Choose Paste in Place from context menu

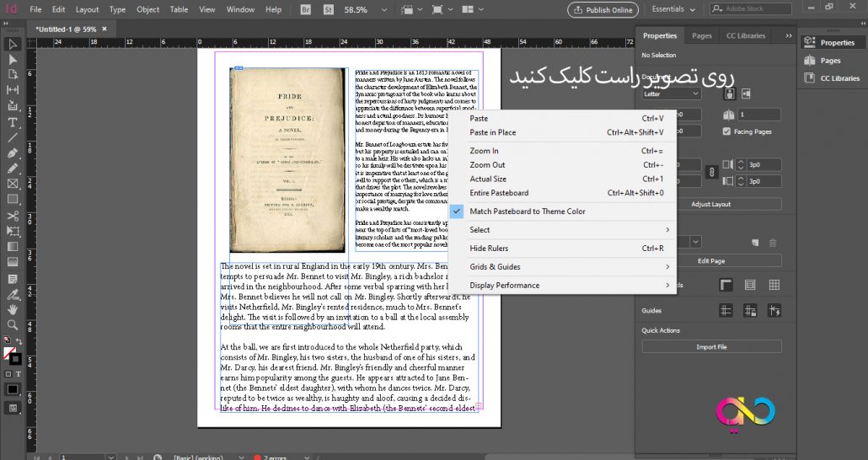click(562, 132)
